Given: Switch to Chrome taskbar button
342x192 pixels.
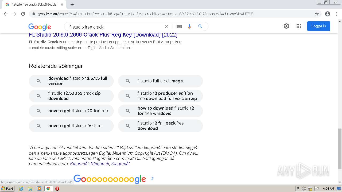Looking at the screenshot, I should (x=48, y=189).
